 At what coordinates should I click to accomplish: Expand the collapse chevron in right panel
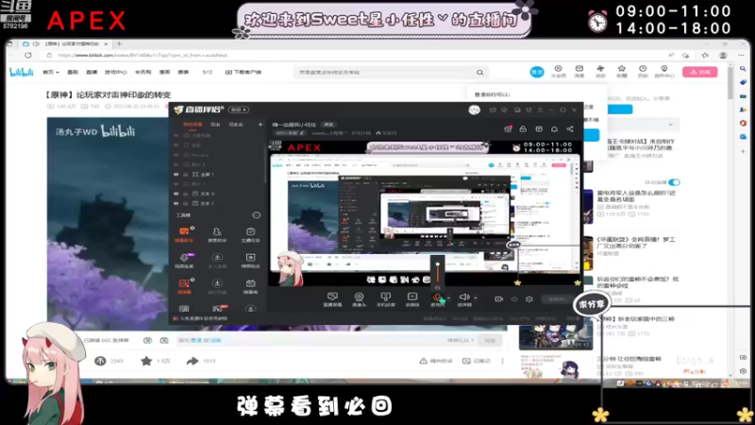[670, 125]
